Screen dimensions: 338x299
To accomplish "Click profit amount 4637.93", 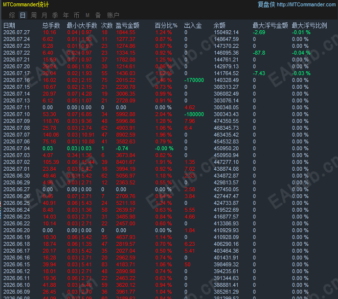I will pos(126,238).
